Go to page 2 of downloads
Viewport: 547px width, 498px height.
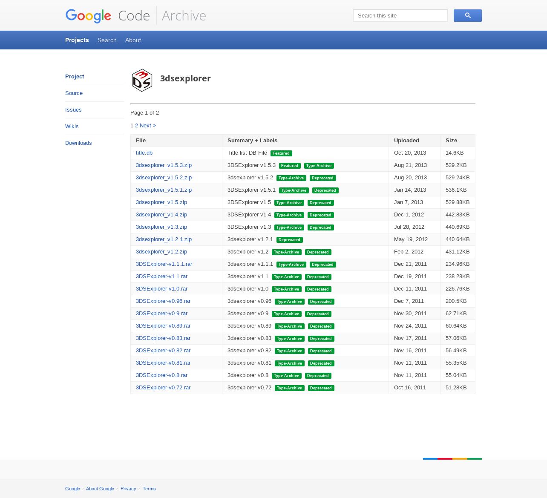136,126
